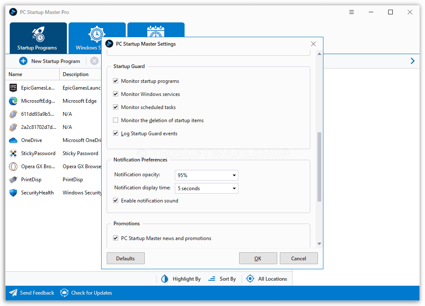Toggle Log Startup Guard events checkbox
The width and height of the screenshot is (425, 306).
116,134
